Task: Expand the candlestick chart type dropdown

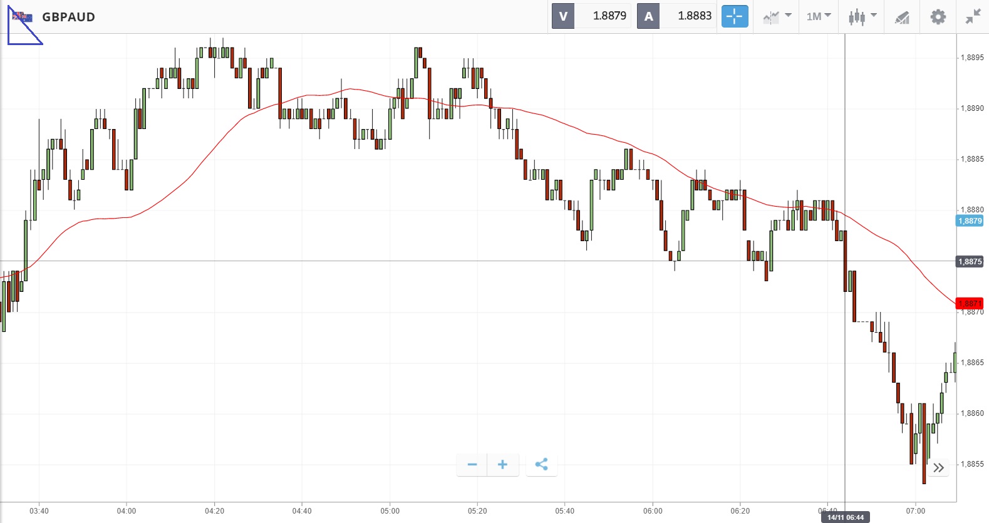Action: pyautogui.click(x=862, y=16)
